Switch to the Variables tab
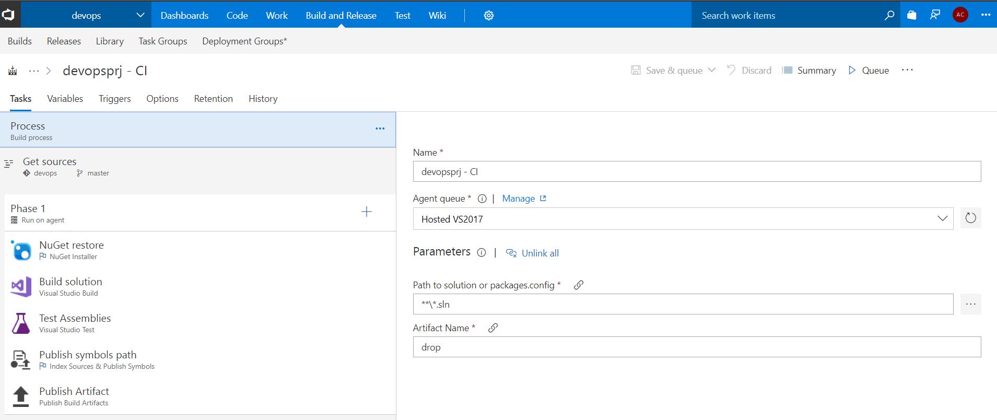997x420 pixels. [65, 99]
